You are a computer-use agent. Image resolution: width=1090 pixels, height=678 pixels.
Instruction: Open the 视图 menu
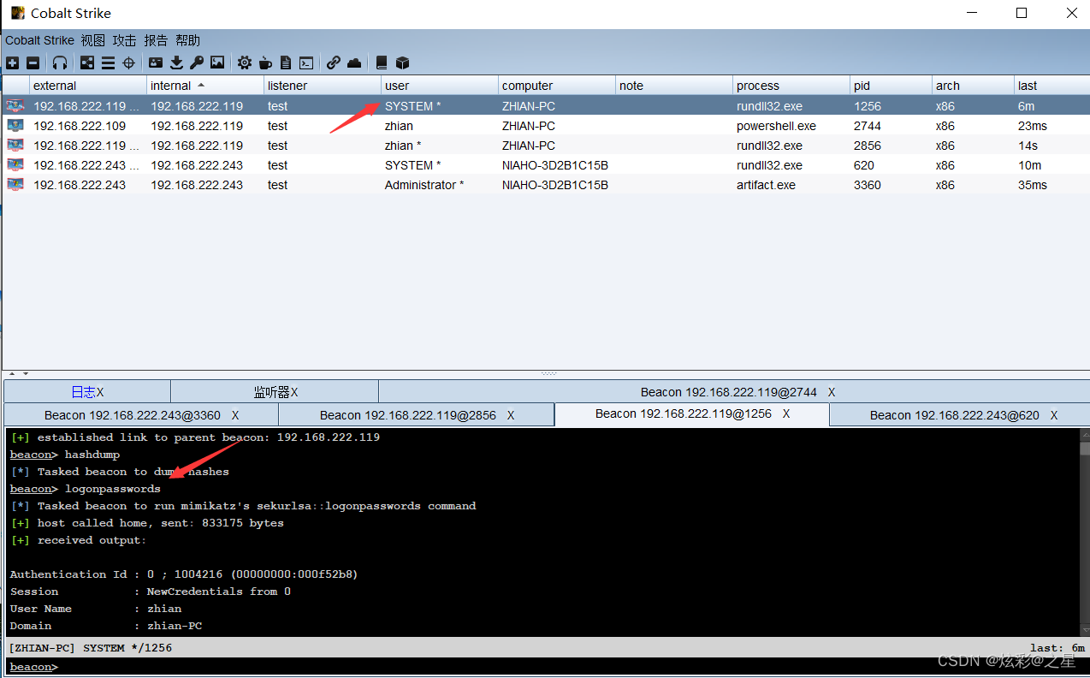point(93,40)
